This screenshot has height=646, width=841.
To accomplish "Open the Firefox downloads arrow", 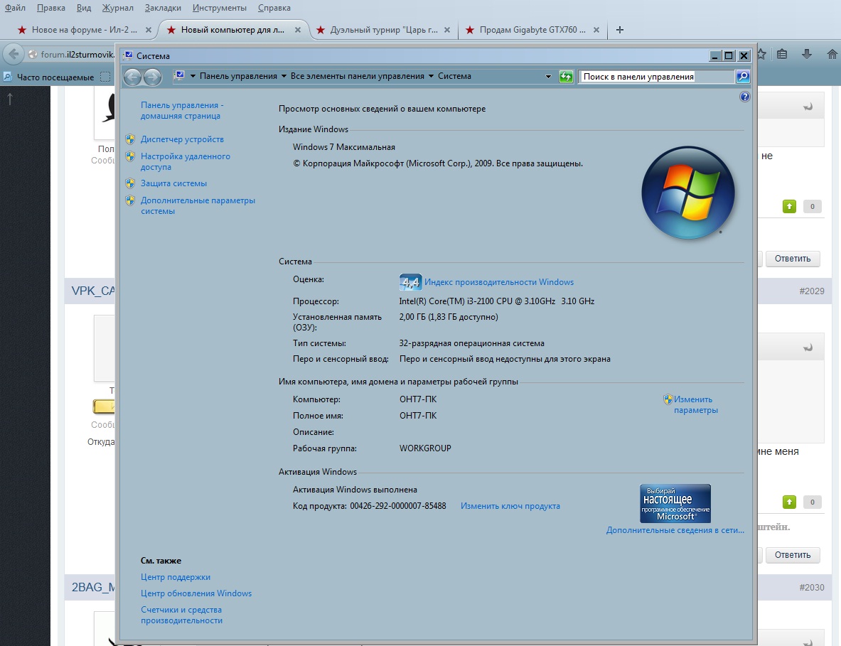I will point(806,54).
